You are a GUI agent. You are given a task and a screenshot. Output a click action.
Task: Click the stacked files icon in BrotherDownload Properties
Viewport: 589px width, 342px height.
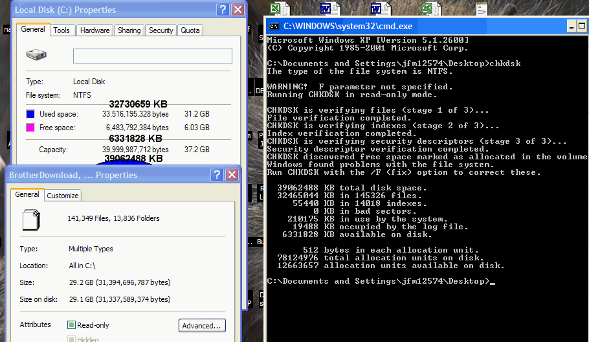tap(32, 220)
